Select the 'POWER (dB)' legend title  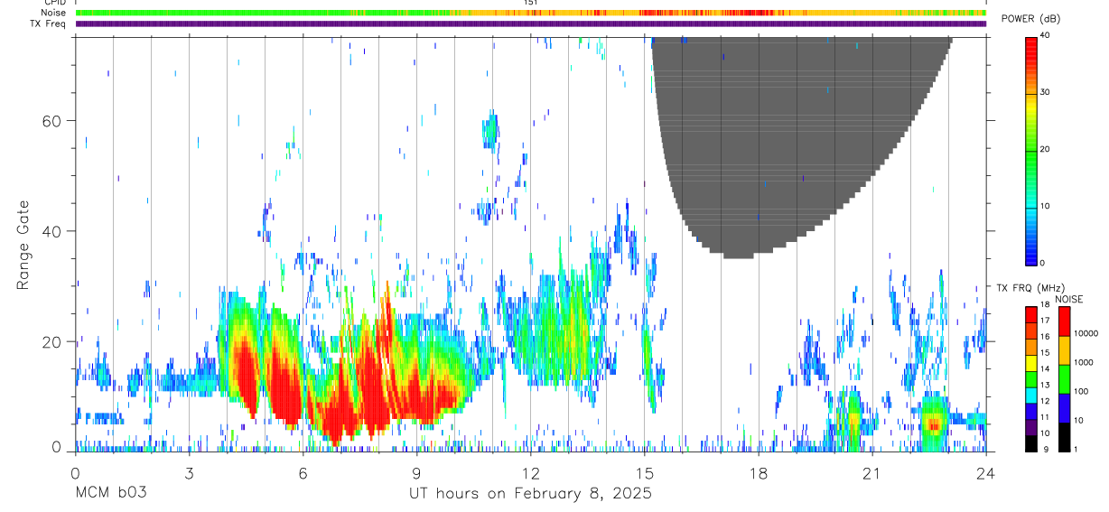[1030, 19]
